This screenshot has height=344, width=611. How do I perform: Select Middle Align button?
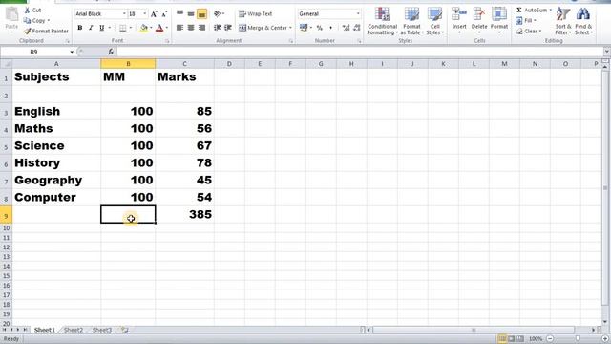[191, 14]
